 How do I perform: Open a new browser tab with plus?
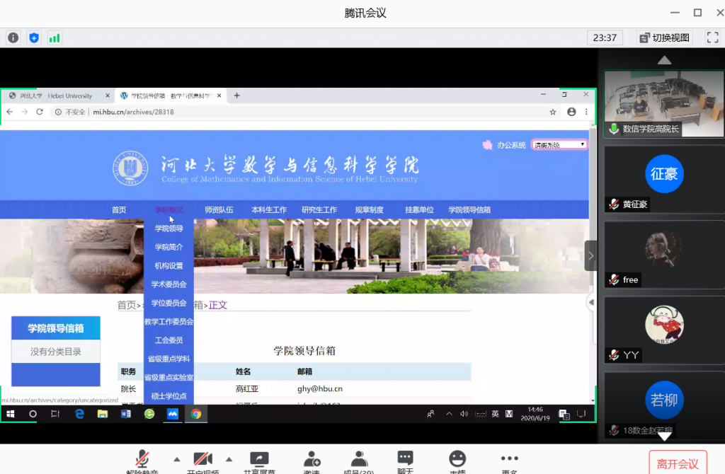coord(236,96)
